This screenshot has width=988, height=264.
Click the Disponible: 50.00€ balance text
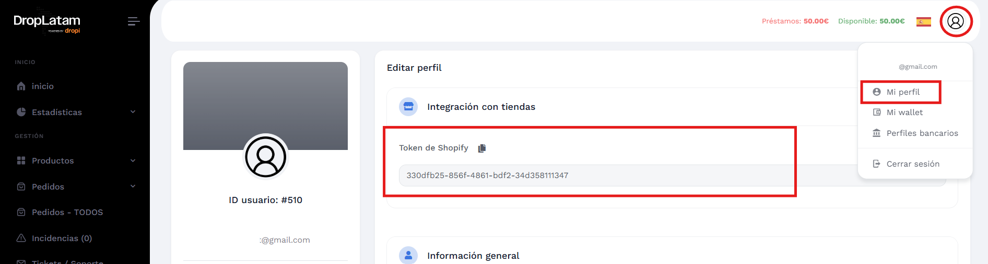tap(872, 21)
